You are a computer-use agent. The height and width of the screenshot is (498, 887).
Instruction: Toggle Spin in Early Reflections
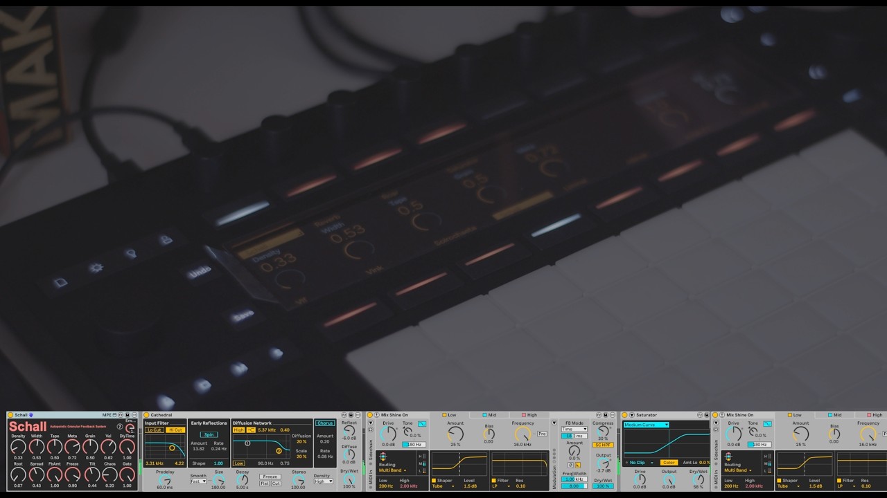pyautogui.click(x=209, y=434)
